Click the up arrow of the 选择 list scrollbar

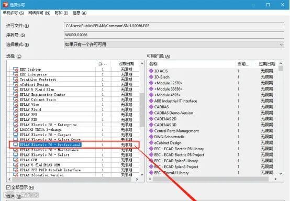142,64
